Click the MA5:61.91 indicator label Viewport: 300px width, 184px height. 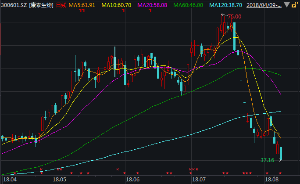point(82,5)
